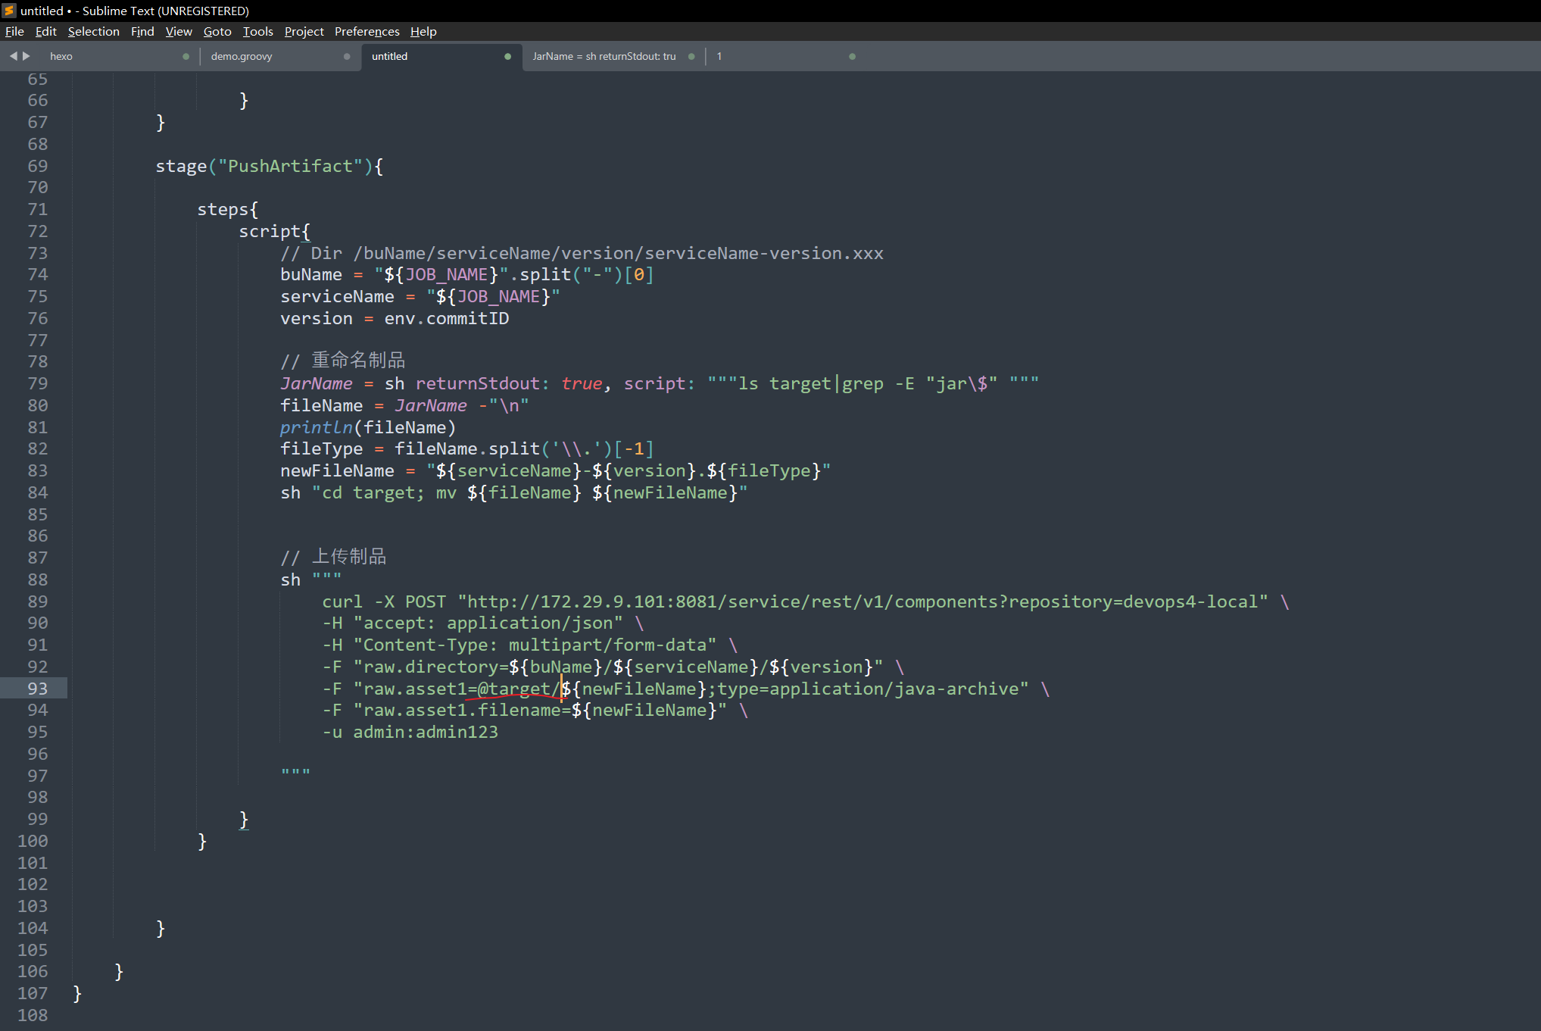Open the Find menu

(x=142, y=31)
